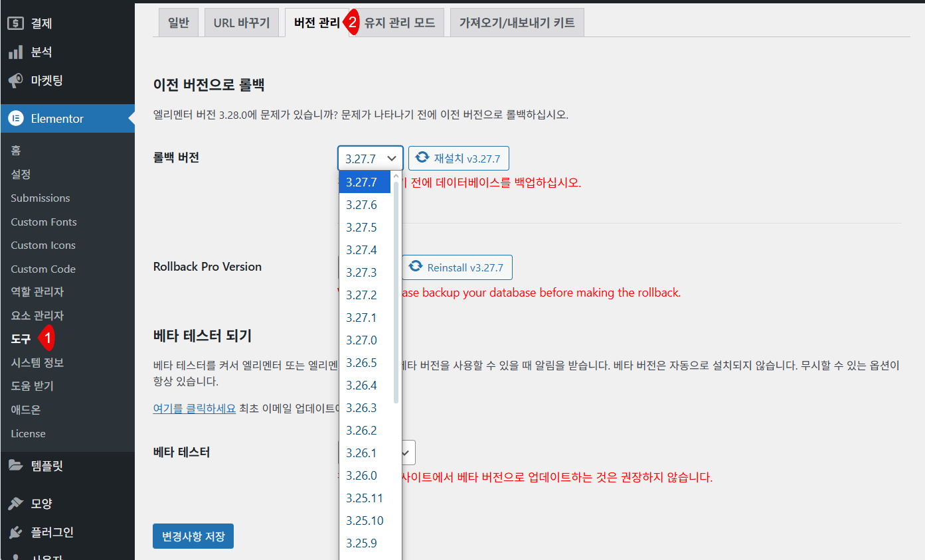Screen dimensions: 925x560
Task: Switch to the URL 바꾸기 tab
Action: click(x=242, y=23)
